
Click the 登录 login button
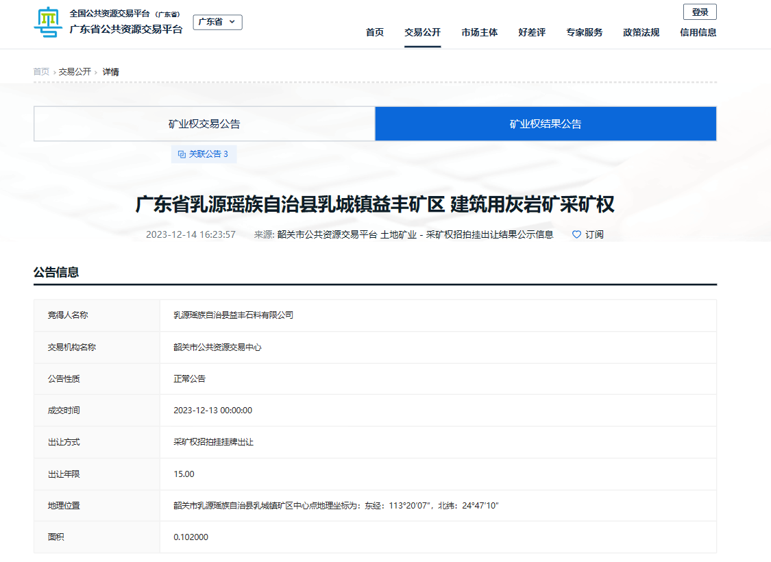point(700,12)
